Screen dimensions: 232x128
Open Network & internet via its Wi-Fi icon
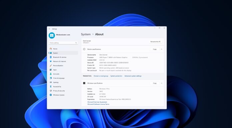51,62
